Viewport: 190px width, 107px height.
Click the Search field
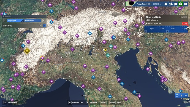24,16
